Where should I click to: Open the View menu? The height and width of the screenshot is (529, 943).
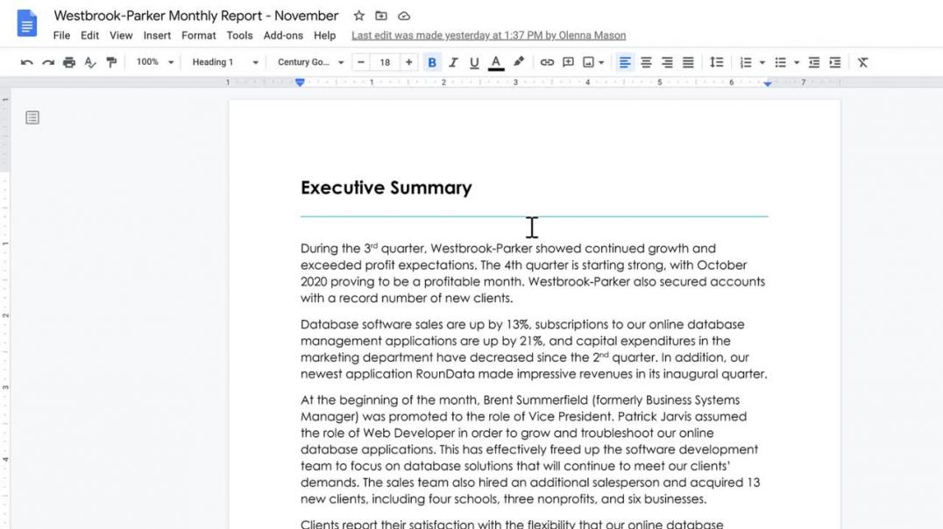[x=121, y=35]
